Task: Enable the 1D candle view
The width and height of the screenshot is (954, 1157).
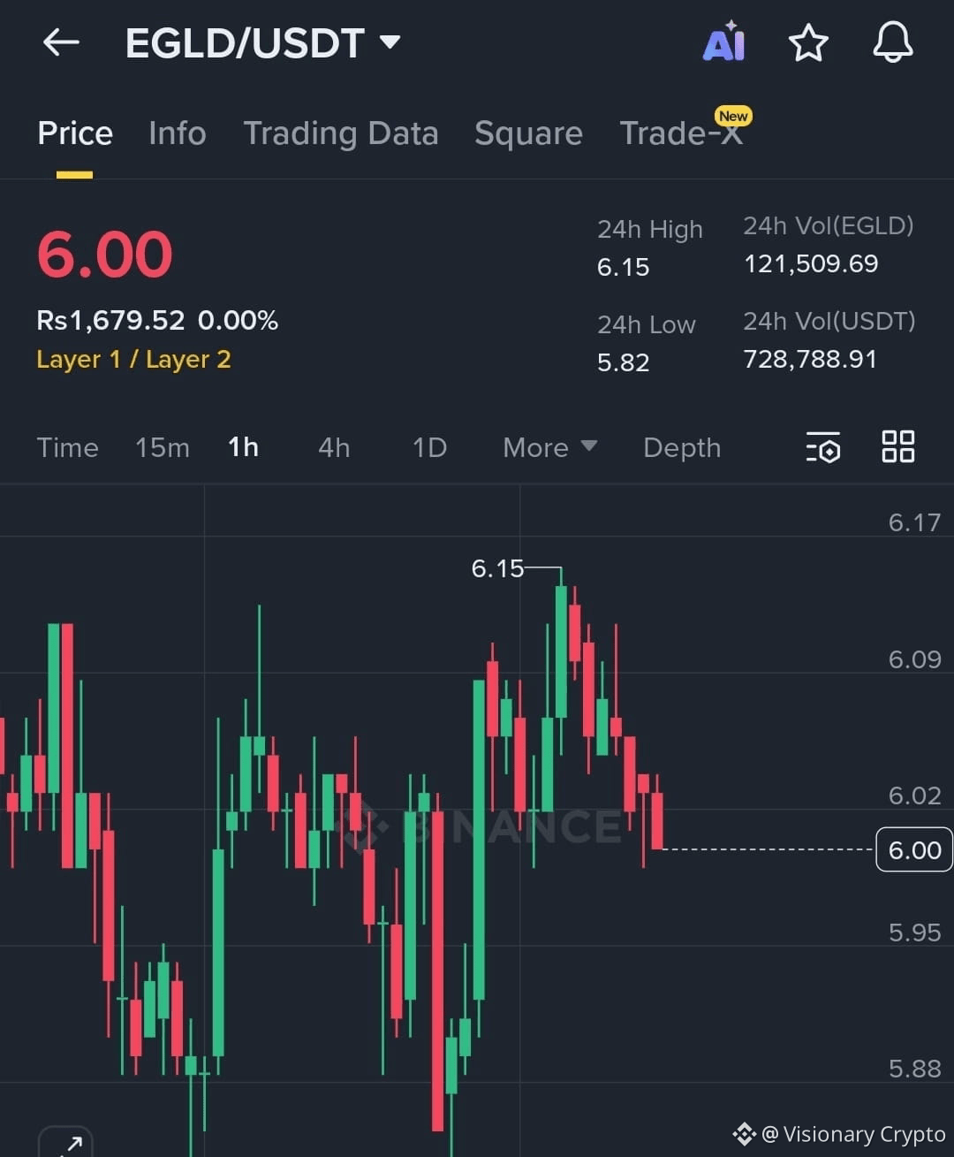Action: click(429, 447)
